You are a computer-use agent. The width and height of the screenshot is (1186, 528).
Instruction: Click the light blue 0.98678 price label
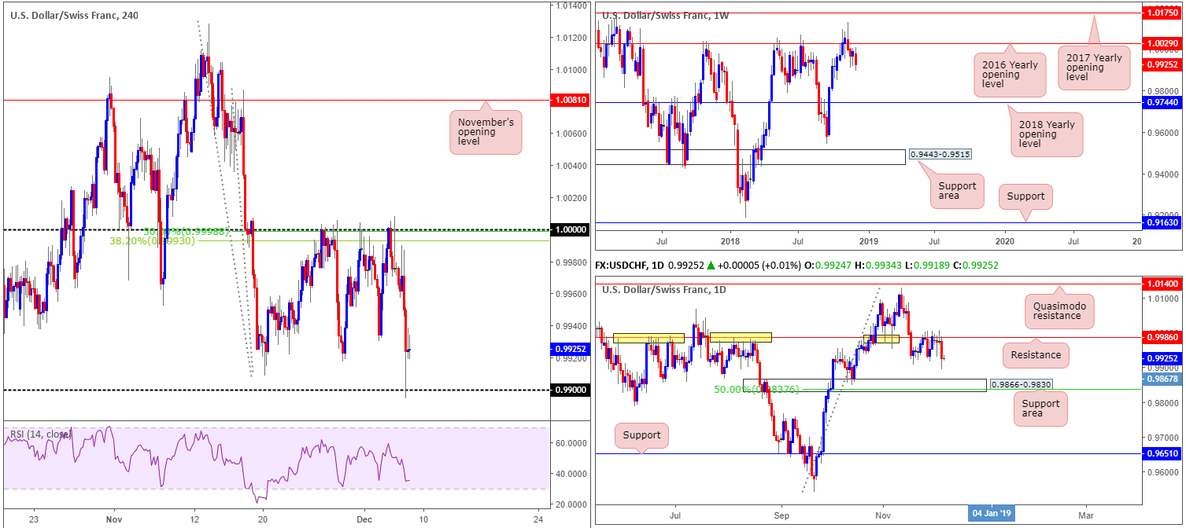coord(1162,379)
